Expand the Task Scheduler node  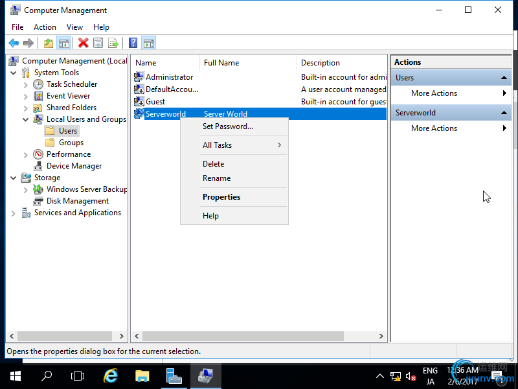(x=26, y=85)
